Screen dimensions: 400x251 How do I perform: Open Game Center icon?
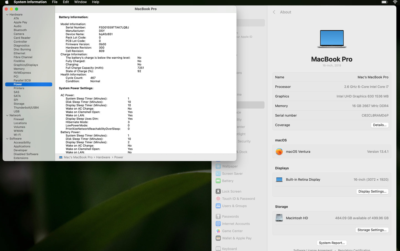[218, 231]
